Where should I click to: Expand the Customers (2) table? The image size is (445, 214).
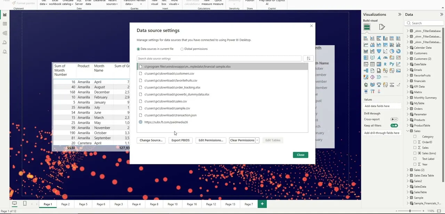[408, 59]
